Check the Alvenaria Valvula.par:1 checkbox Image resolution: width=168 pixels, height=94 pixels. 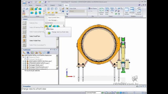pyautogui.click(x=25, y=59)
